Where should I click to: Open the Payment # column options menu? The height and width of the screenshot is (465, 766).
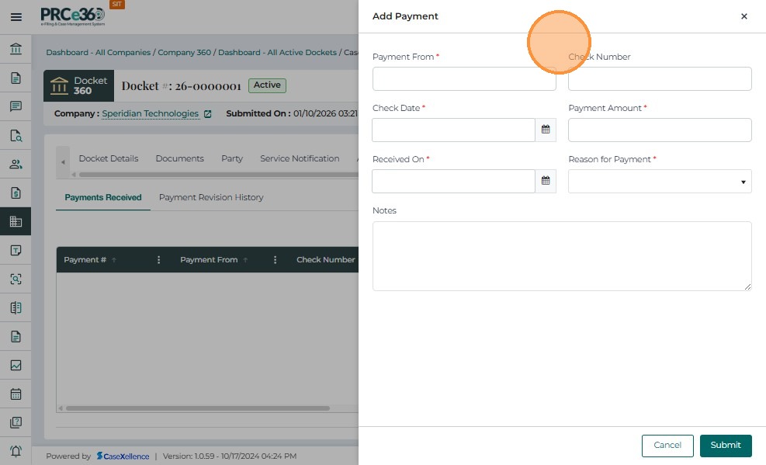159,260
